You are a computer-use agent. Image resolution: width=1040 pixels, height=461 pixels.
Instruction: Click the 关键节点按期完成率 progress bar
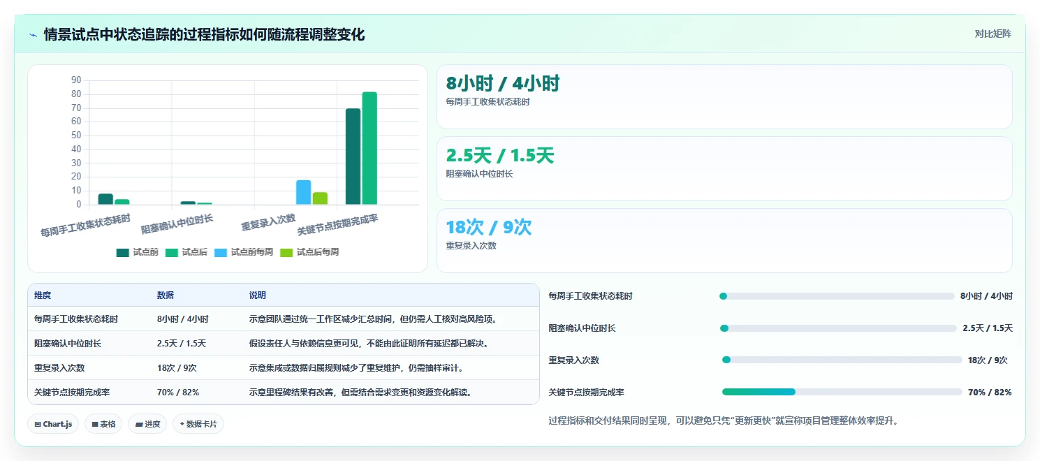coord(842,392)
